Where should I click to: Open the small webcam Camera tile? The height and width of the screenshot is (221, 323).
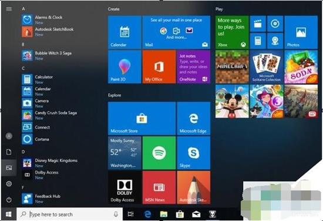click(x=275, y=41)
